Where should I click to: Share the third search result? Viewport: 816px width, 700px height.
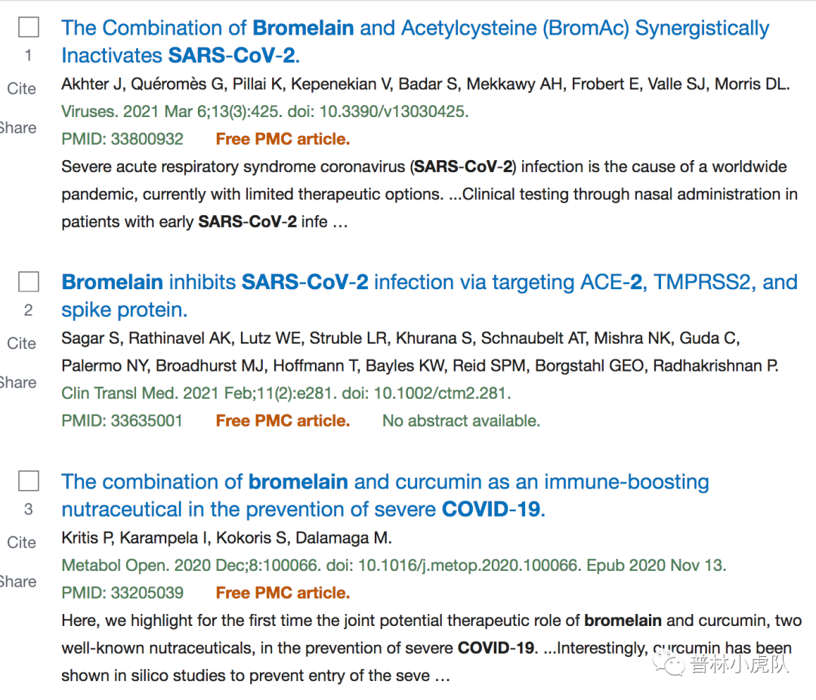click(x=18, y=581)
